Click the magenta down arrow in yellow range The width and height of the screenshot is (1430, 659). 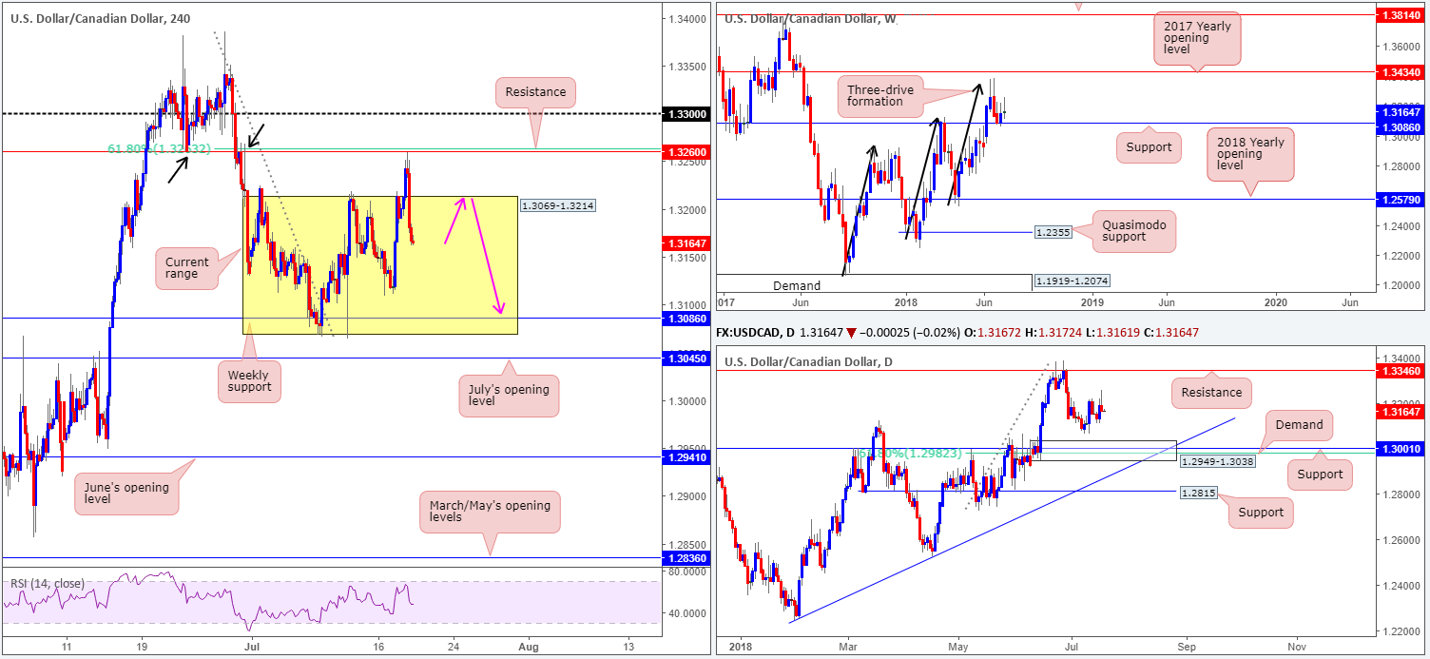[x=485, y=255]
